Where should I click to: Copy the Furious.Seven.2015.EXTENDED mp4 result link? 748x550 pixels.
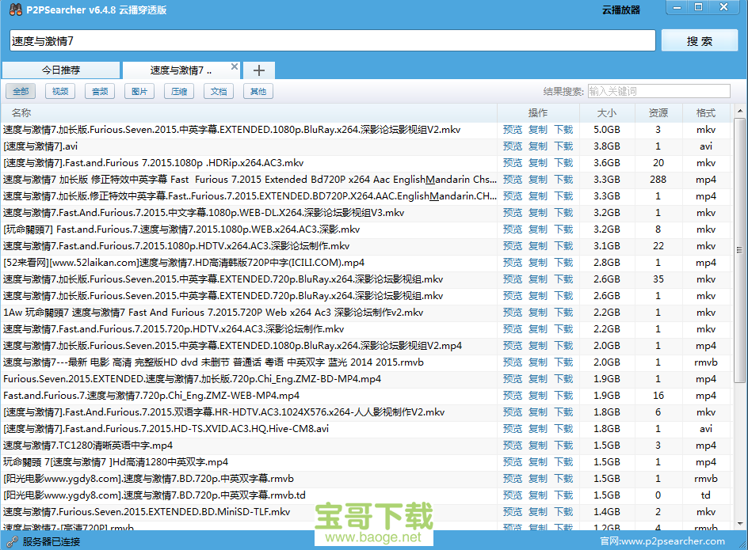point(538,378)
